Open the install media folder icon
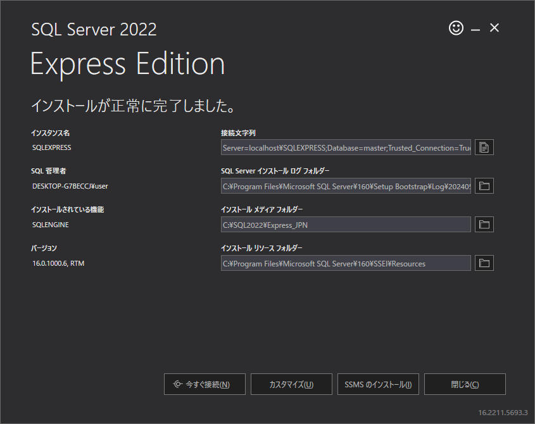 (x=484, y=225)
